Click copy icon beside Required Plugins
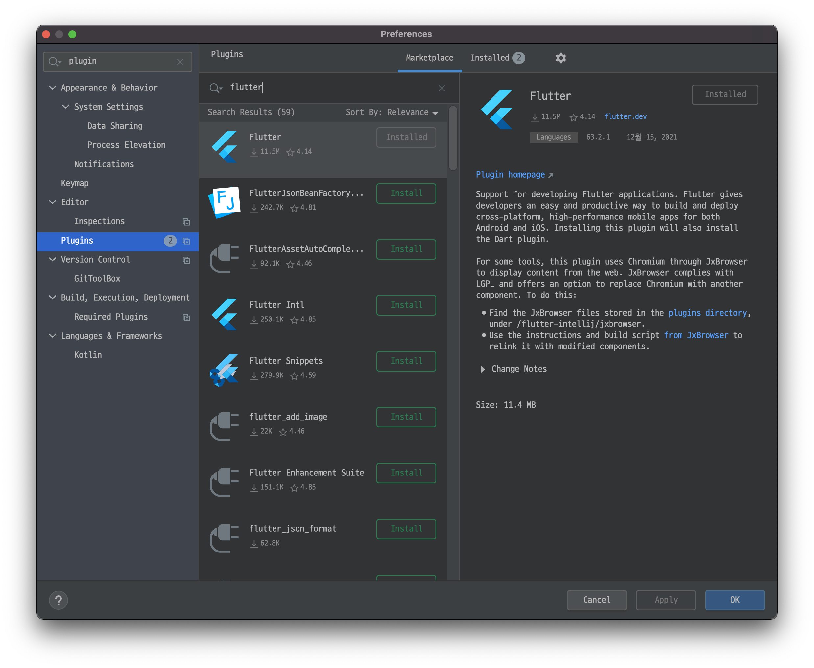Viewport: 814px width, 668px height. pos(186,317)
